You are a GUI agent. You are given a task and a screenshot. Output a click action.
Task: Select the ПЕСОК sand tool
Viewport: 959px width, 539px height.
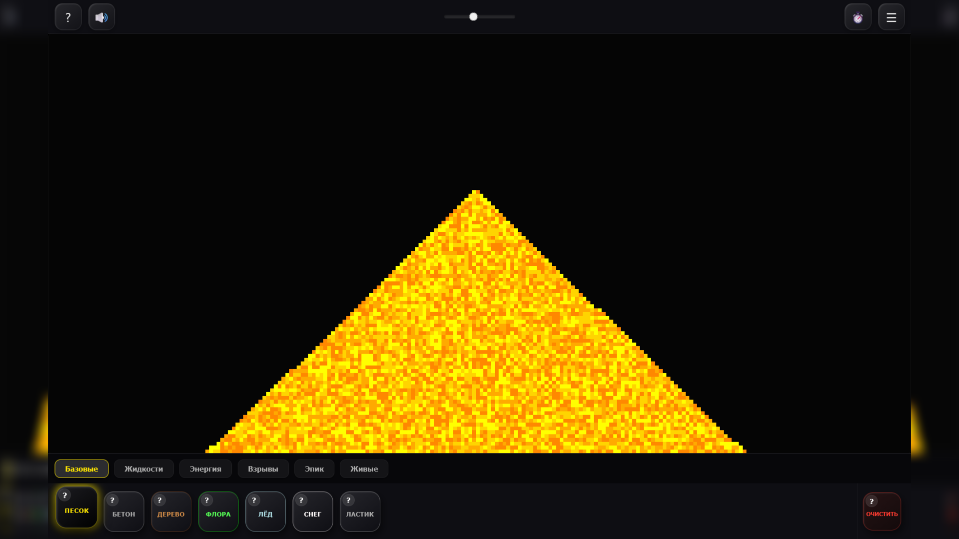(x=76, y=511)
